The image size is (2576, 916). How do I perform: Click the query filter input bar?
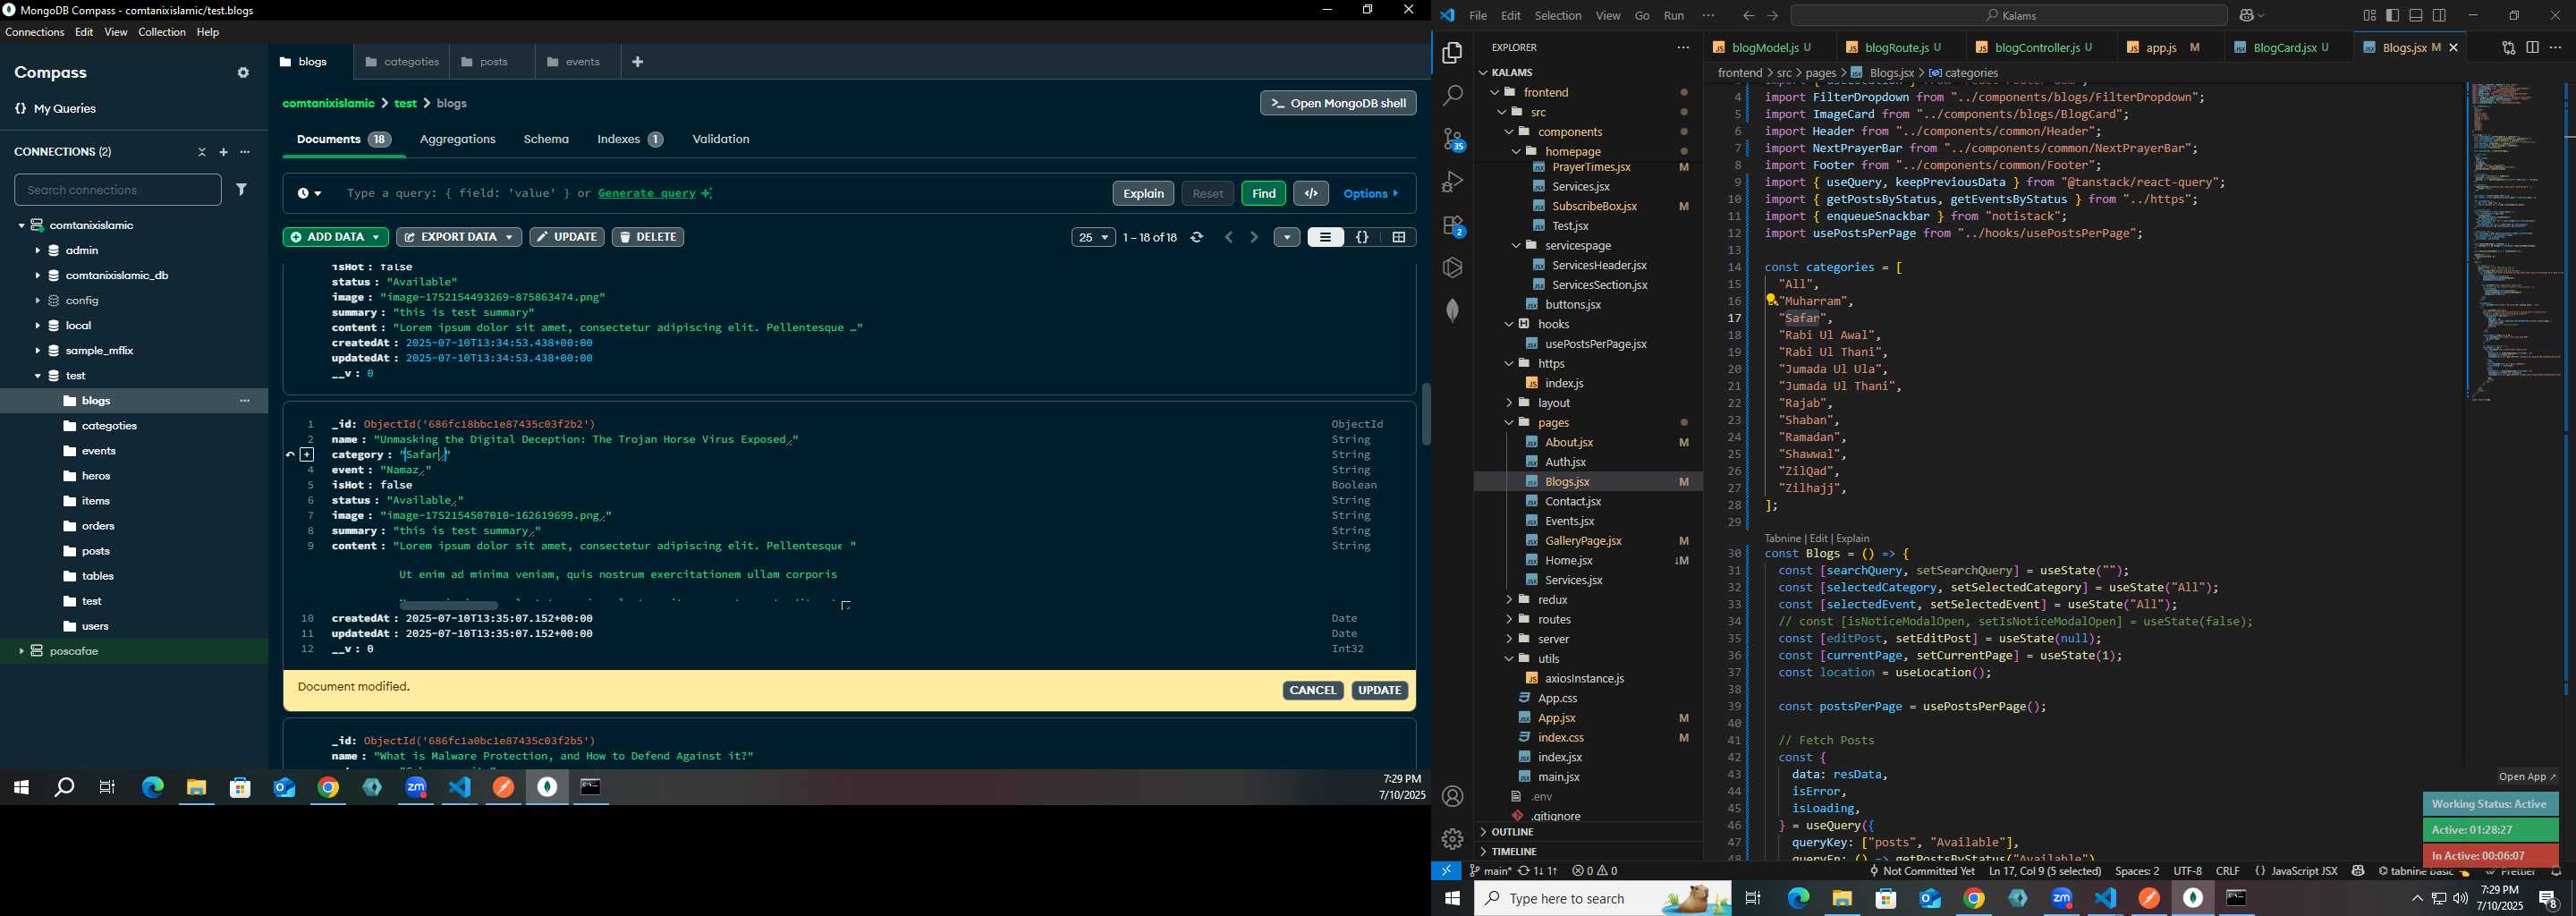[x=720, y=194]
